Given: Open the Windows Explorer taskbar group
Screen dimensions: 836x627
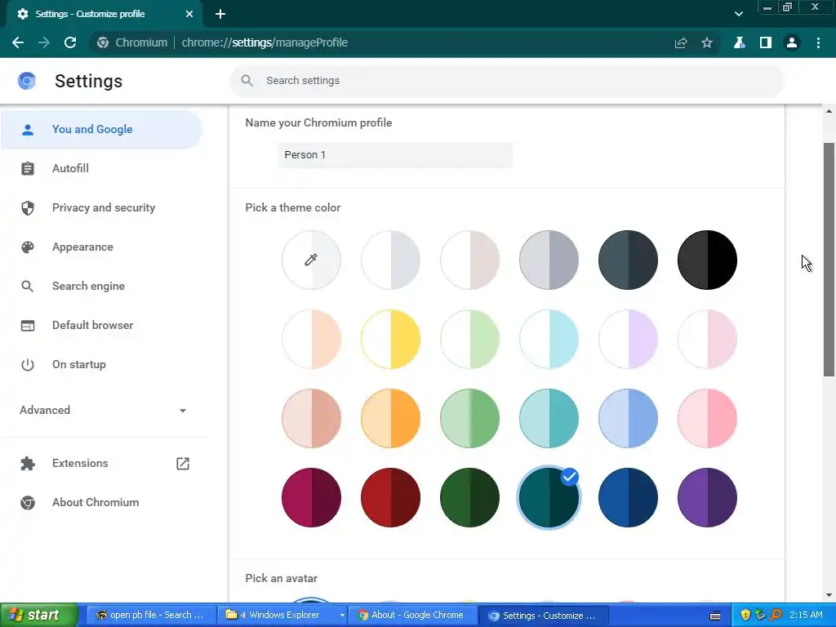Looking at the screenshot, I should click(282, 616).
